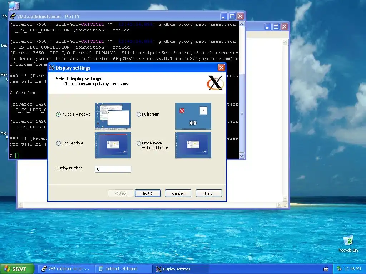Click the PuTTY icon in titlebar
Screen dimensions: 366x274
pyautogui.click(x=13, y=16)
